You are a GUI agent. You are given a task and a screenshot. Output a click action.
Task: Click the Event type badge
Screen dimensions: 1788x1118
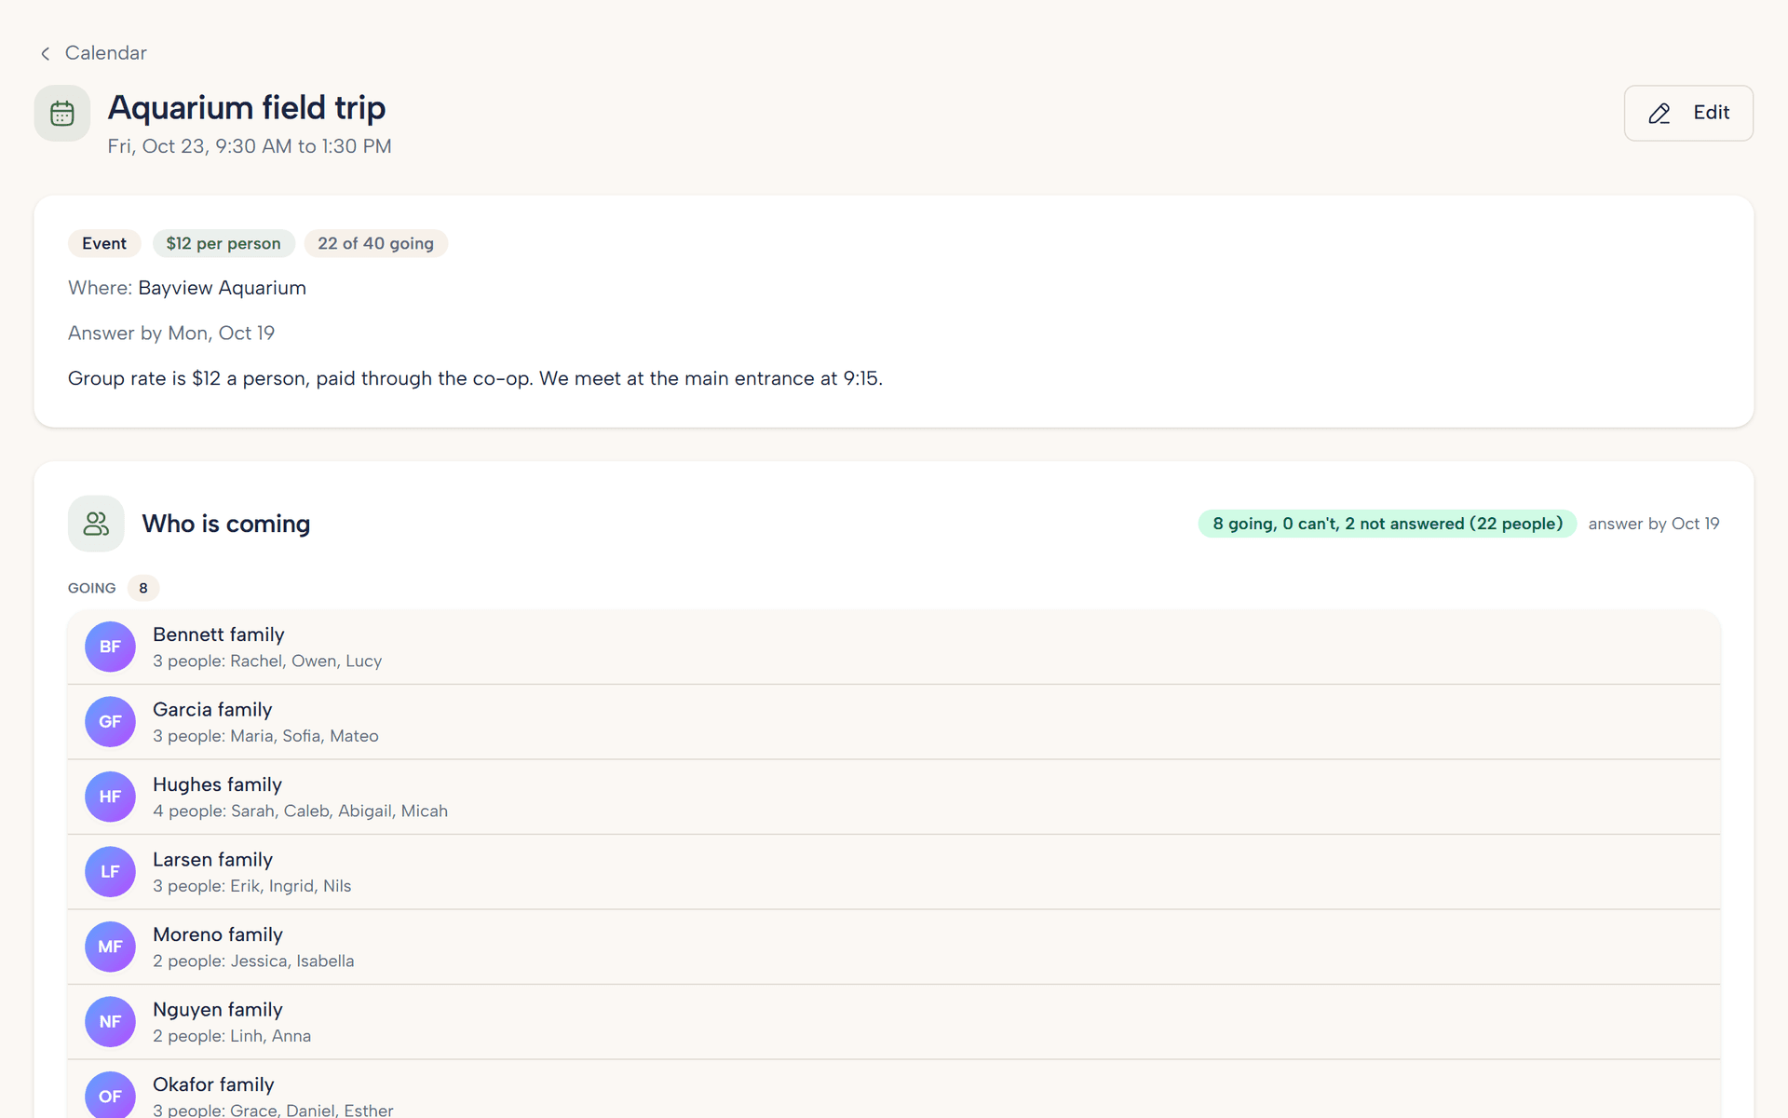pyautogui.click(x=104, y=243)
